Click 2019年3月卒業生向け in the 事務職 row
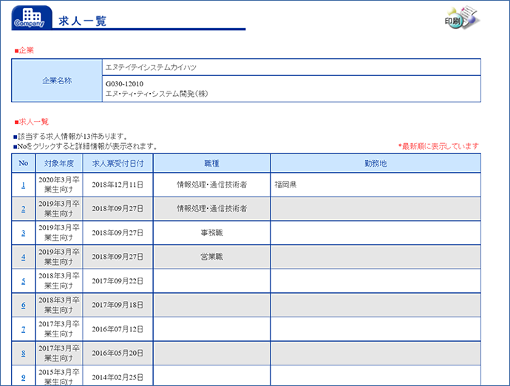The width and height of the screenshot is (510, 386). pyautogui.click(x=59, y=232)
